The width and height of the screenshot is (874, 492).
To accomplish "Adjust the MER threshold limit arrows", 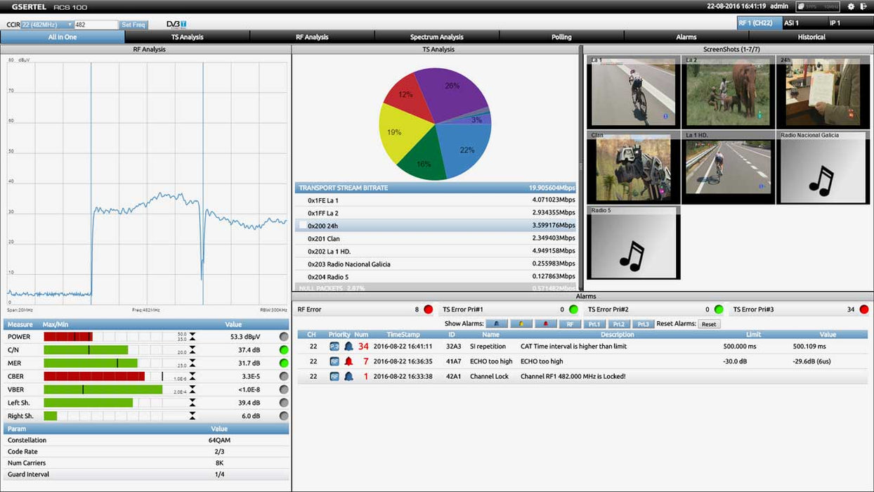I will [193, 363].
